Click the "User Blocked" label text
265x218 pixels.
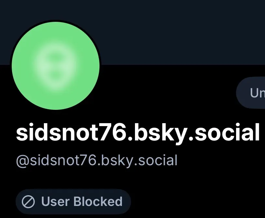(82, 202)
